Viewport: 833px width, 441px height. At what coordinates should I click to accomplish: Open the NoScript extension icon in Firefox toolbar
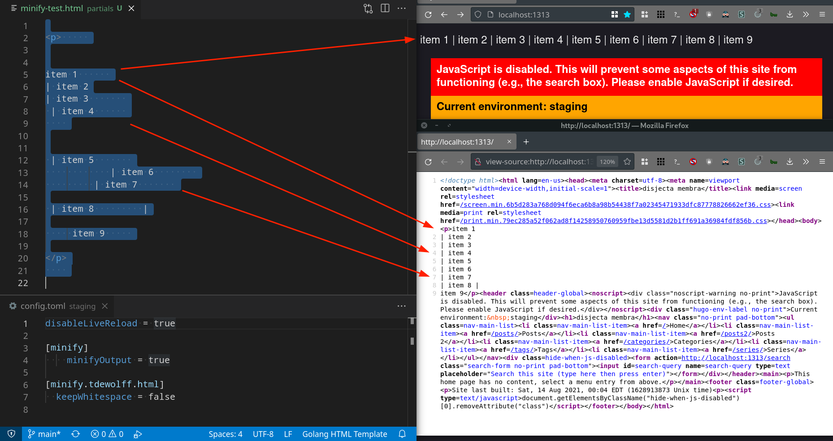[x=693, y=14]
